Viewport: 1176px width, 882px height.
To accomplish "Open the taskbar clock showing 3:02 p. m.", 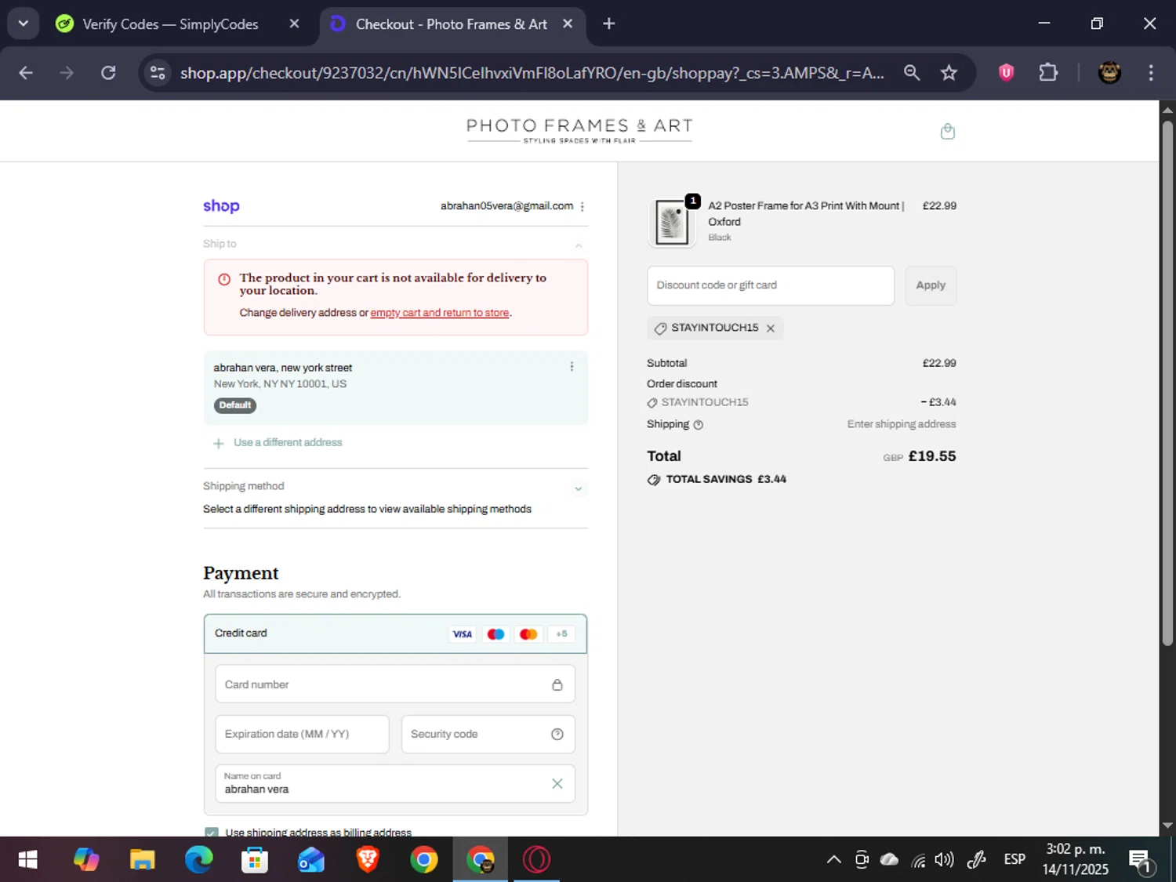I will click(1075, 859).
